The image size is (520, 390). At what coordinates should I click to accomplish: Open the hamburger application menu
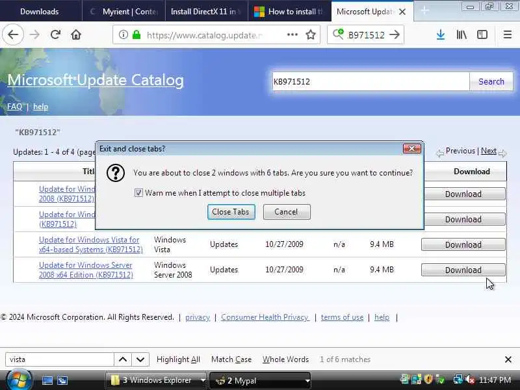point(508,34)
